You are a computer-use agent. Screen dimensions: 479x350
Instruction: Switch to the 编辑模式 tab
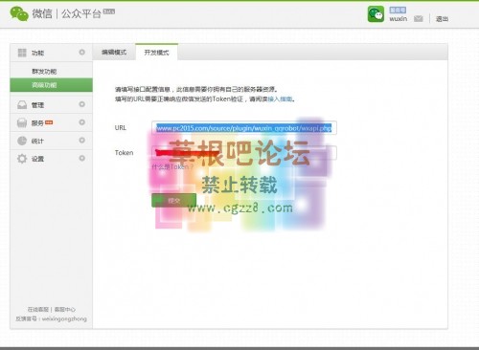tap(114, 52)
